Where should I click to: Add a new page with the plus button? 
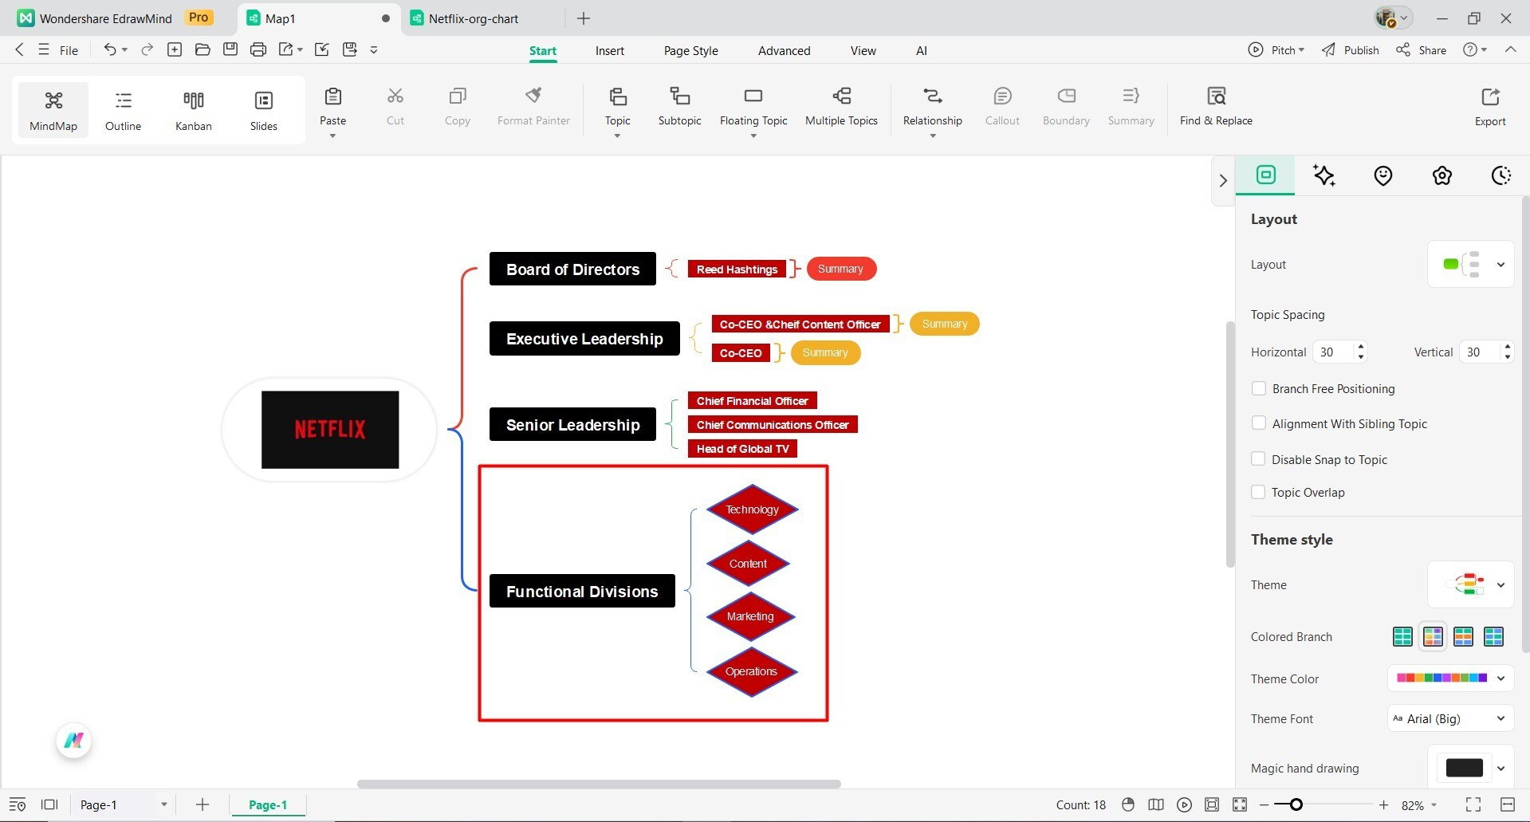[x=203, y=804]
